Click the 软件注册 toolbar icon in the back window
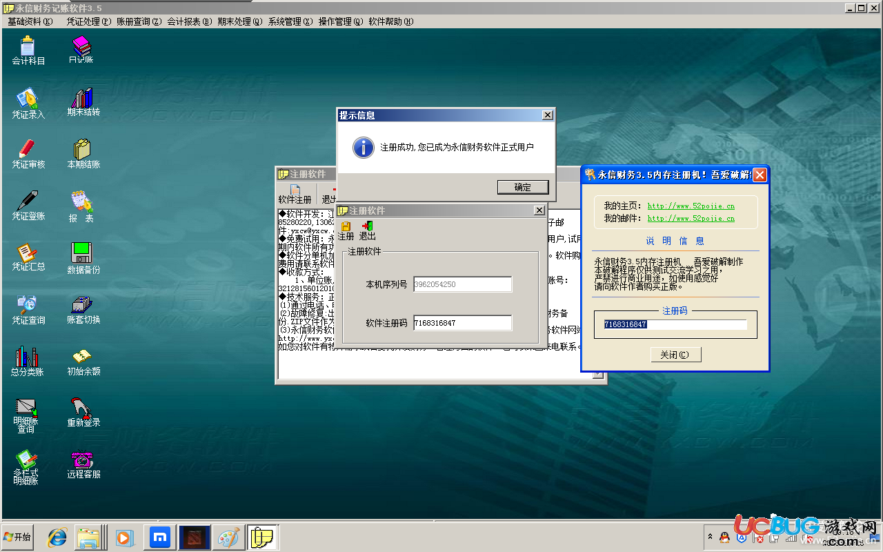 tap(295, 195)
